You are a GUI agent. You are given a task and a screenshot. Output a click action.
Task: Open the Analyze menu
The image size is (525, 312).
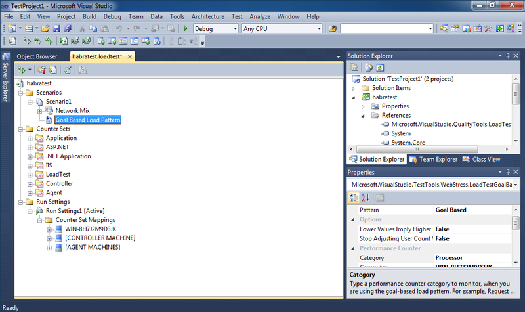coord(260,17)
